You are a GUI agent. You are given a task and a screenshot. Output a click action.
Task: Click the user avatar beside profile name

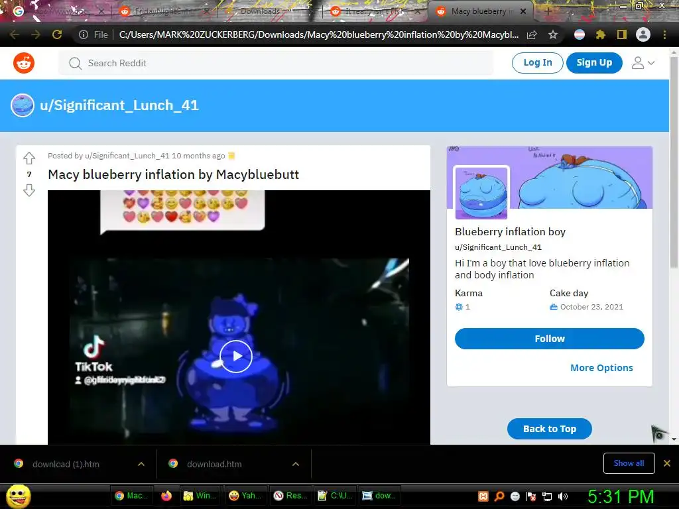23,105
